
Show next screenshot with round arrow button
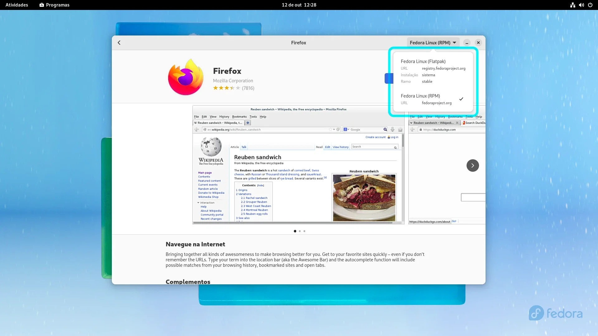[x=472, y=166]
